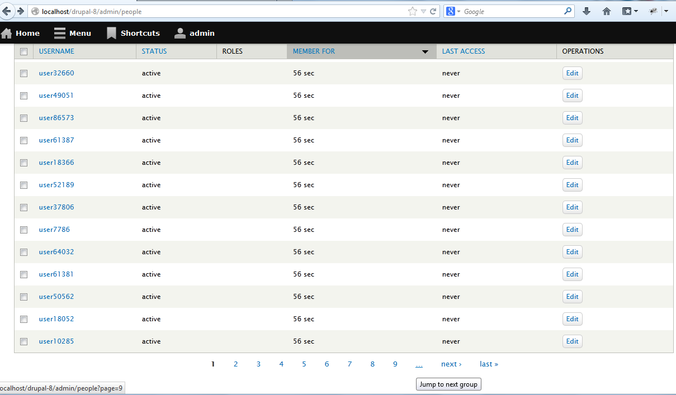Open the Drupal Menu toolbar tab
Viewport: 676px width, 395px height.
pyautogui.click(x=73, y=33)
